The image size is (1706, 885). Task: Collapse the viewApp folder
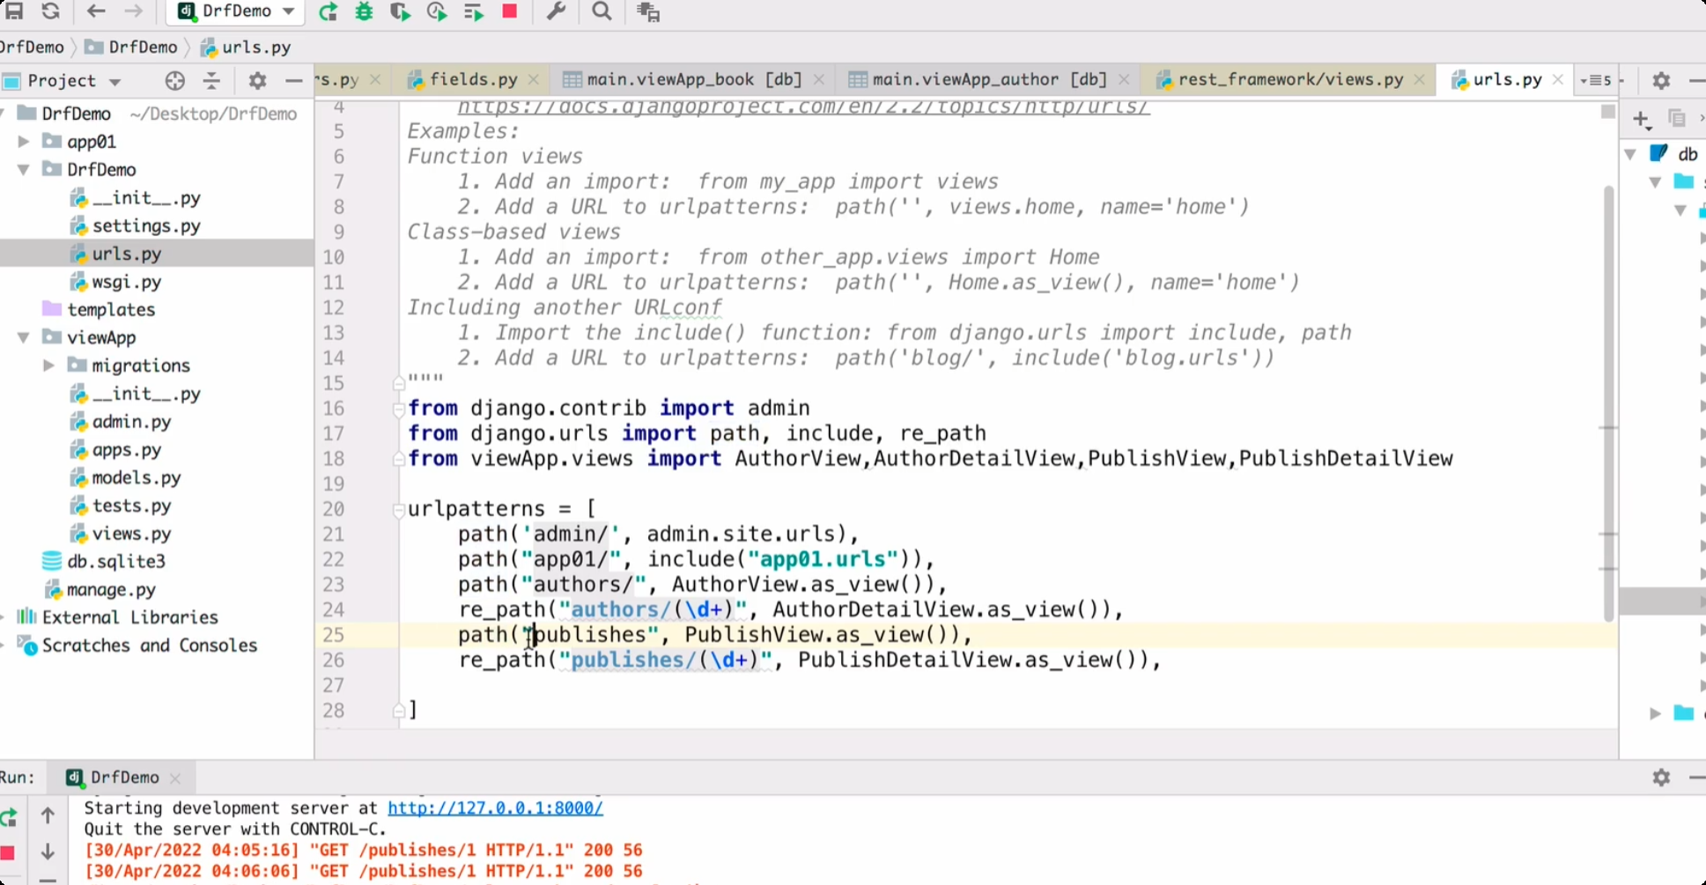coord(24,338)
